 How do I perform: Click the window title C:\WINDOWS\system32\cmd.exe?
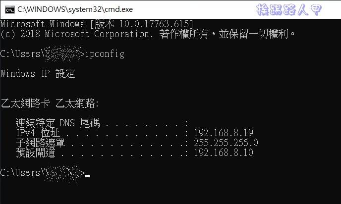click(75, 9)
